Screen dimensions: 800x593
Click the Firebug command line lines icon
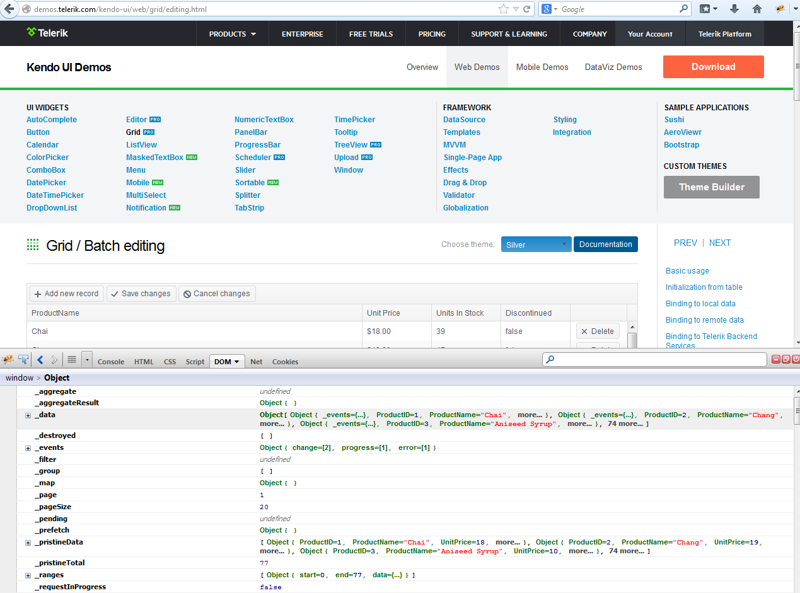click(72, 360)
